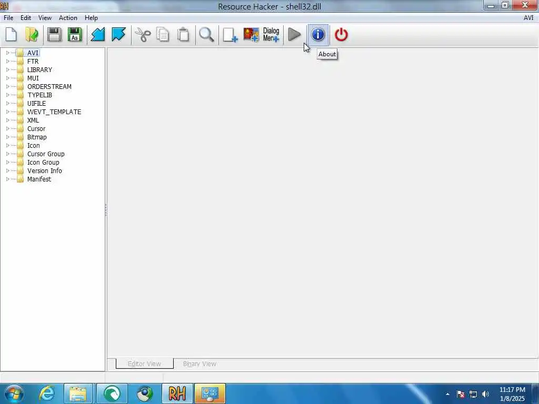Click the taskbar volume speaker icon
Screen dimensions: 539x404
point(485,394)
